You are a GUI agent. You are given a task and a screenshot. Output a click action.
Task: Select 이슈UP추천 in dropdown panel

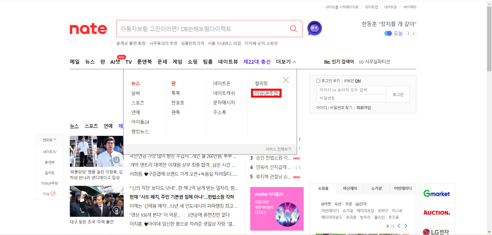point(266,93)
